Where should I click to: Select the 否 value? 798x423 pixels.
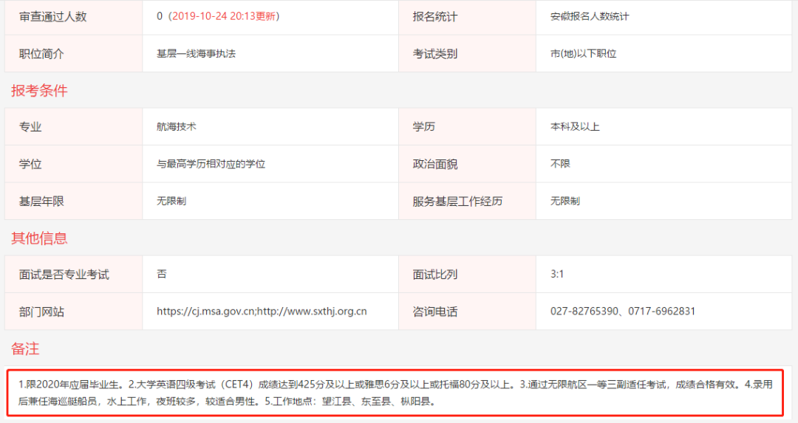point(162,274)
